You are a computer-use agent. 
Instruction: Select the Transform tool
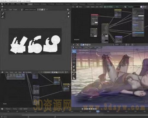[74, 70]
